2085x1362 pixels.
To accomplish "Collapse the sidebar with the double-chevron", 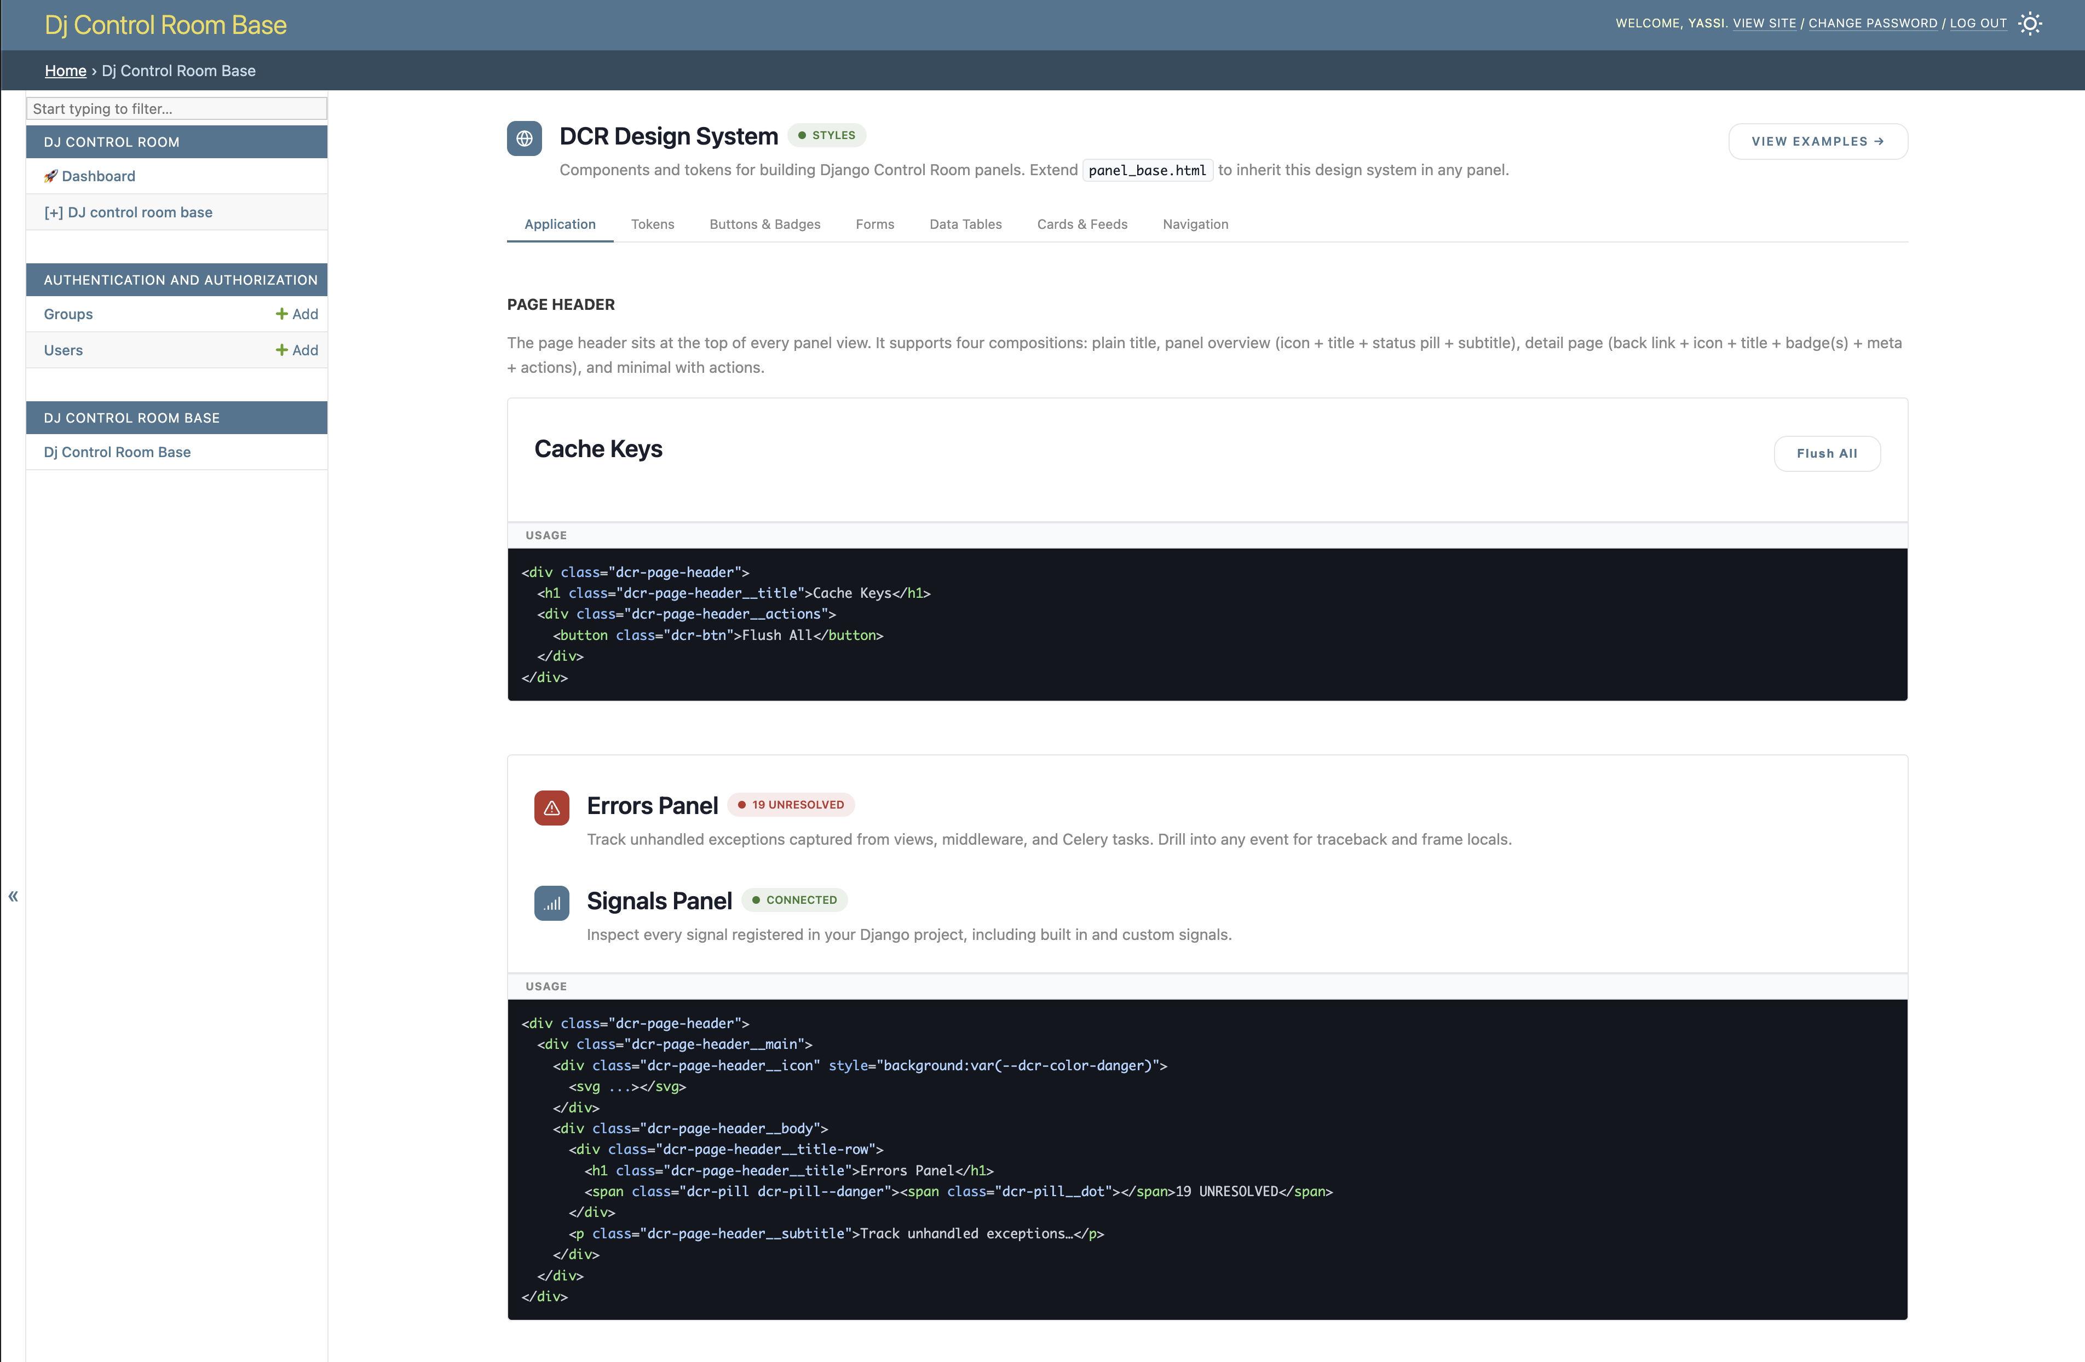I will click(13, 896).
